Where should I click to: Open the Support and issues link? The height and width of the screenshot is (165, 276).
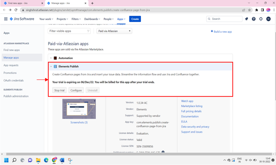tap(192, 132)
